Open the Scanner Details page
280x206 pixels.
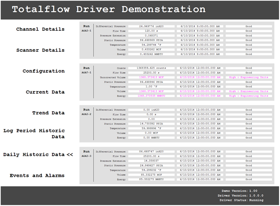coord(40,50)
